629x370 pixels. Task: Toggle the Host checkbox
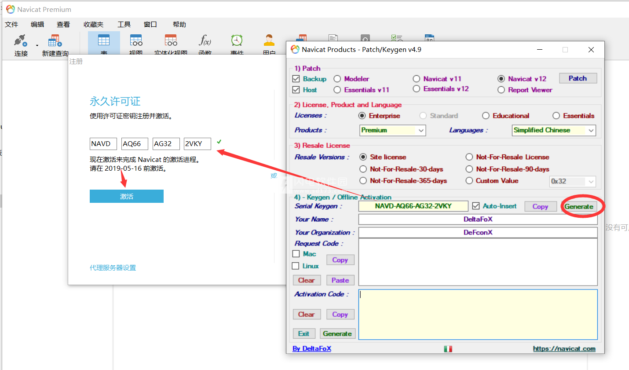pyautogui.click(x=296, y=90)
